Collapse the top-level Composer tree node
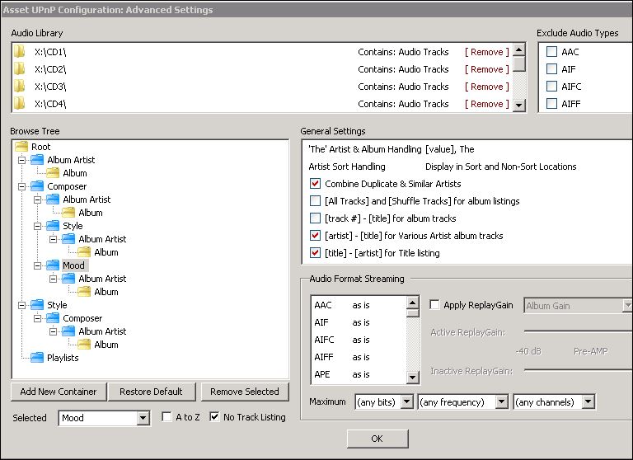 (20, 186)
